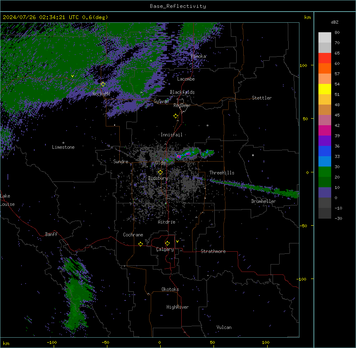The width and height of the screenshot is (356, 348).
Task: Click the Sylvan map label
Action: tap(161, 101)
